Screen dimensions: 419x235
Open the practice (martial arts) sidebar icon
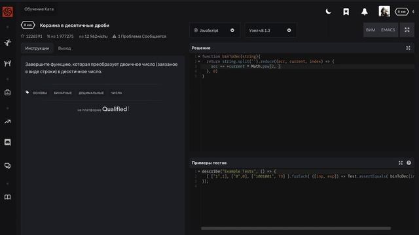point(7,42)
